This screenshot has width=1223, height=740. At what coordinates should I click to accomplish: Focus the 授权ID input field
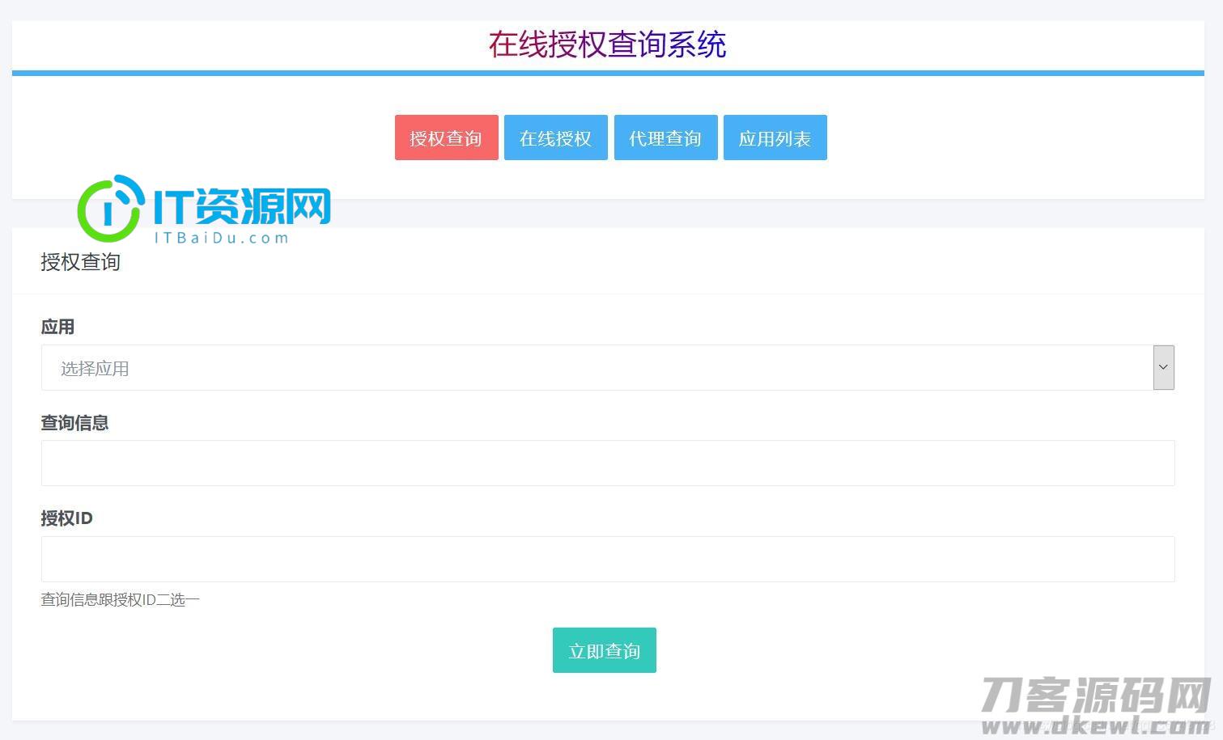coord(607,559)
